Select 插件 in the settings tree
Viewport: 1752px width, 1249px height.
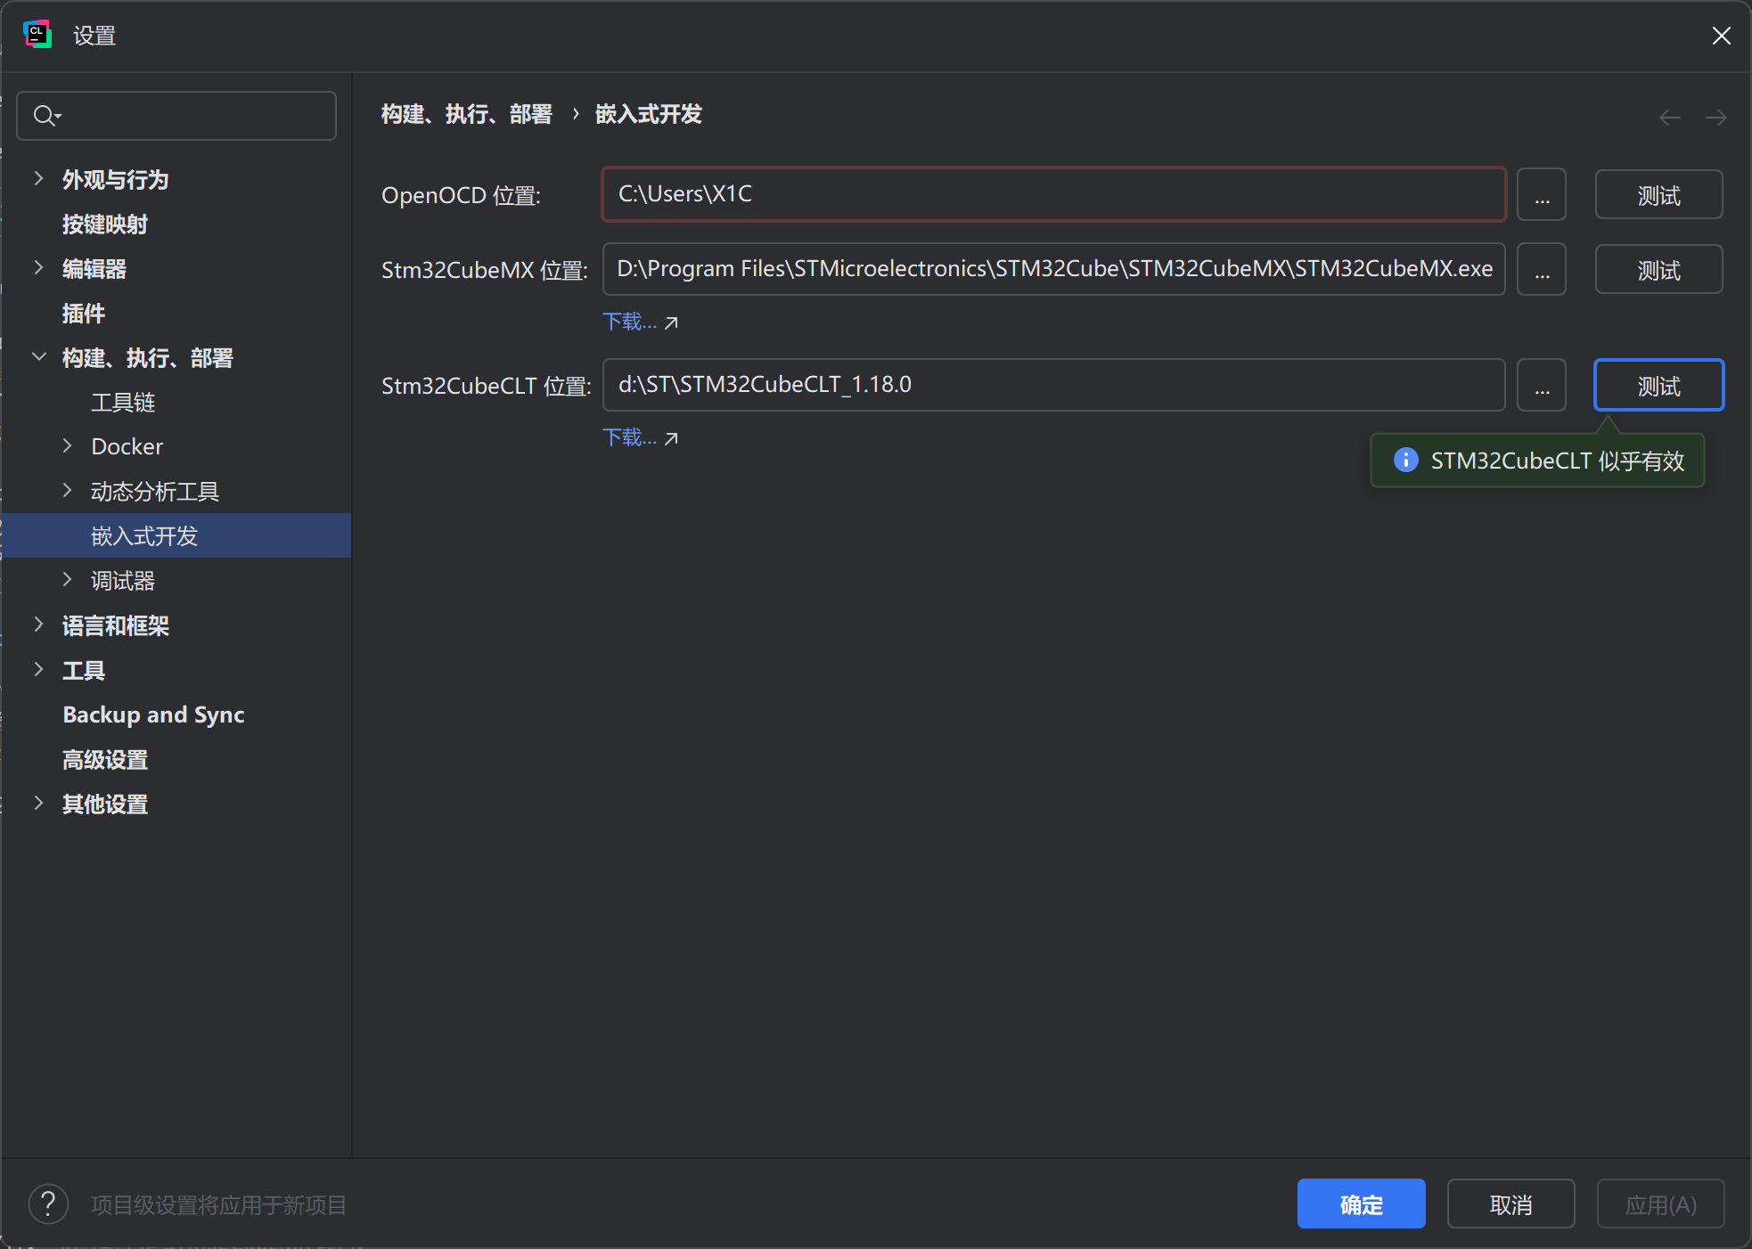(84, 313)
